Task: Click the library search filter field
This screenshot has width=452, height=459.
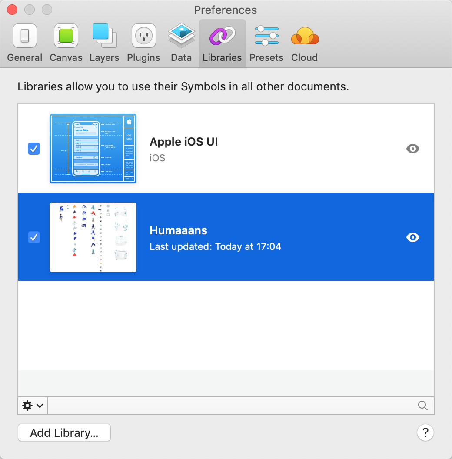Action: 240,406
